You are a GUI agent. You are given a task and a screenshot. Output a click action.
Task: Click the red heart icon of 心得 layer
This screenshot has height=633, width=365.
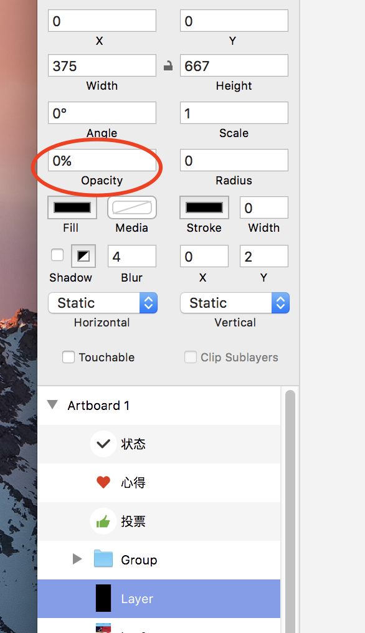coord(103,482)
